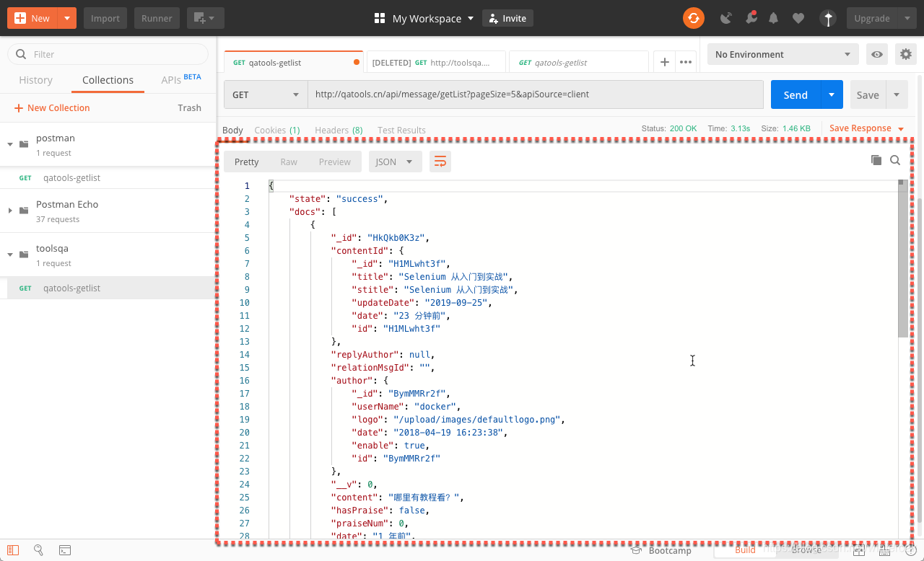Select the toolsqa collection folder icon
Screen dimensions: 924x561
tap(24, 255)
